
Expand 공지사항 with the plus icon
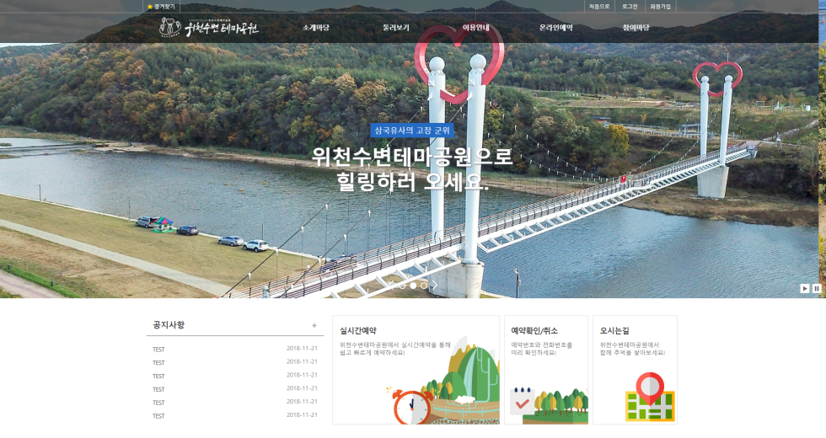[x=314, y=325]
